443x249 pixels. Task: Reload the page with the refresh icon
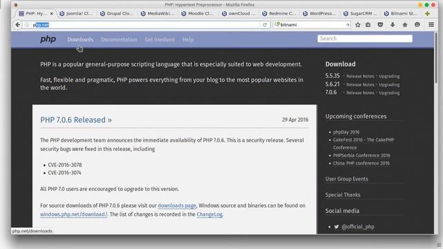tap(264, 25)
